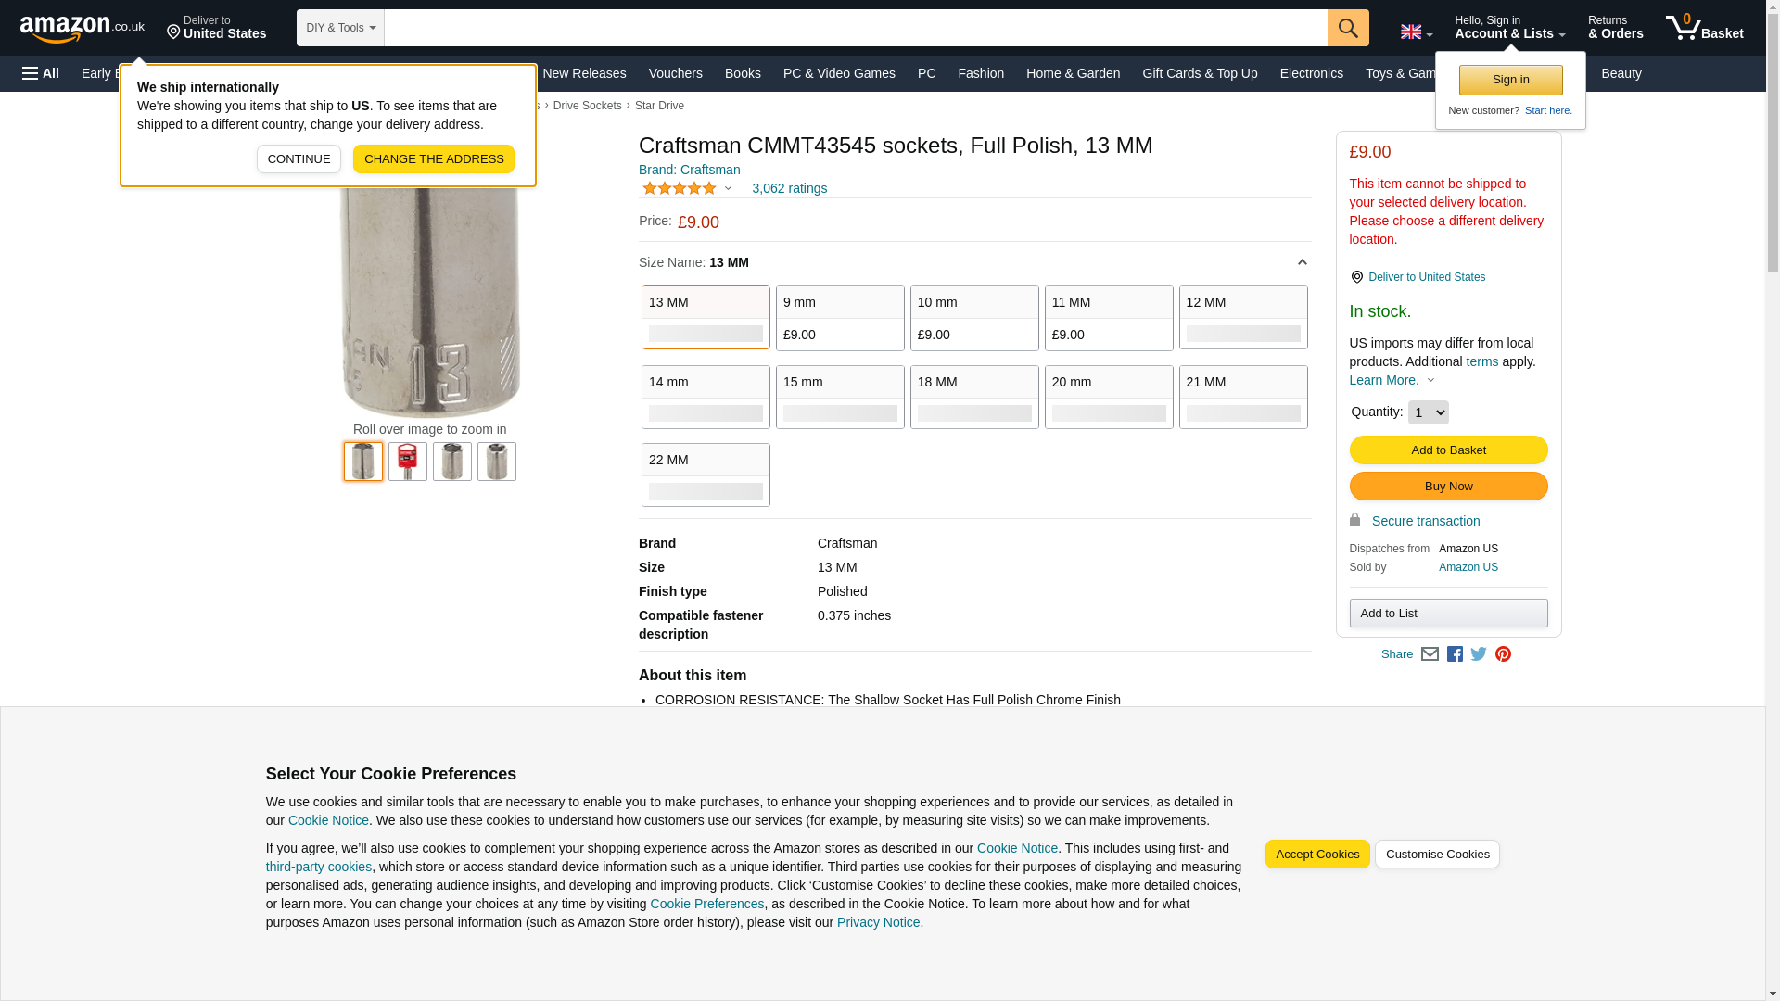Share the product on Twitter
The width and height of the screenshot is (1780, 1001).
pos(1479,654)
